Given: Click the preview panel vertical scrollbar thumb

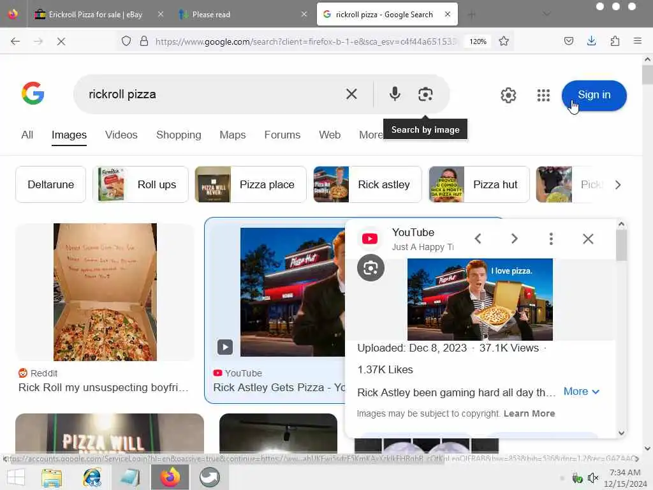Looking at the screenshot, I should 621,245.
